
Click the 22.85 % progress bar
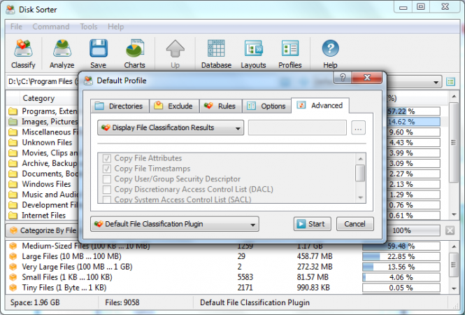401,256
